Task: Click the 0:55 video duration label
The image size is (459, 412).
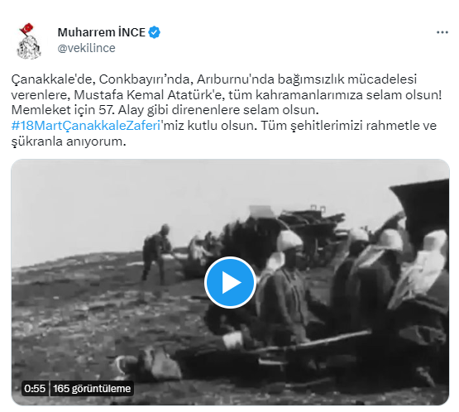Action: click(35, 389)
